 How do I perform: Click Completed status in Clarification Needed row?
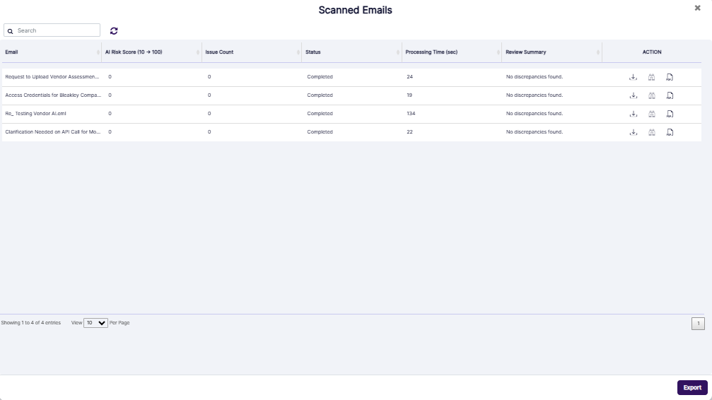(x=320, y=131)
